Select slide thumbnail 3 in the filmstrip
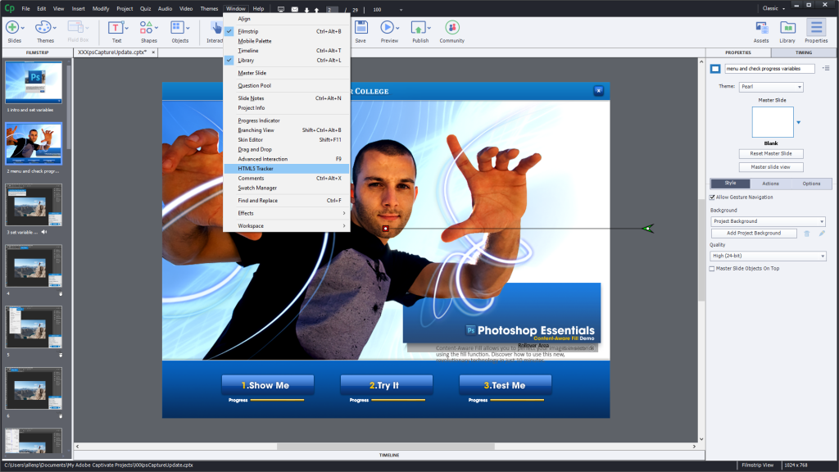Screen dimensions: 839x472 [x=34, y=205]
